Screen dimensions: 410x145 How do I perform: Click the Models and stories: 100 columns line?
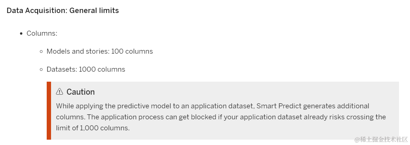(x=99, y=51)
